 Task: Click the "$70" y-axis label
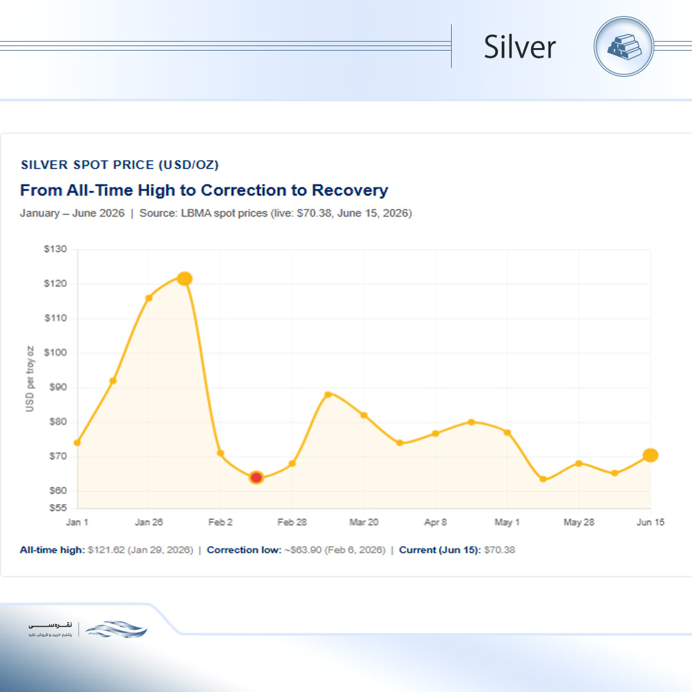[58, 456]
